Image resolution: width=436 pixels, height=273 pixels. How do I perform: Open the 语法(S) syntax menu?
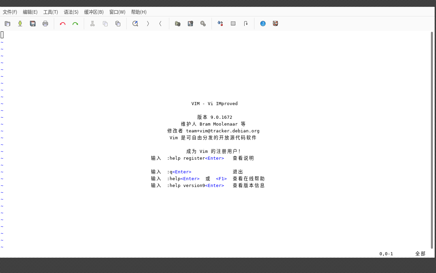(x=71, y=12)
